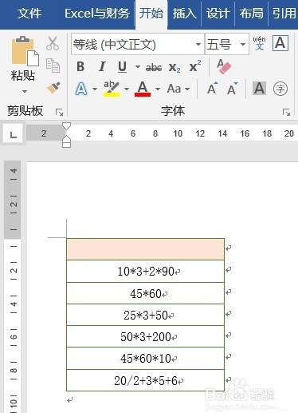Click the Cut scissors icon

coord(53,43)
